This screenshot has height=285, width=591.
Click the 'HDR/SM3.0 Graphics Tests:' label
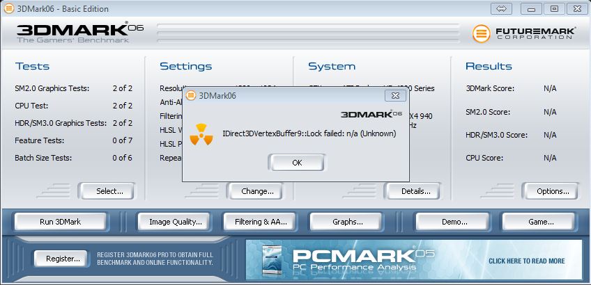click(61, 123)
